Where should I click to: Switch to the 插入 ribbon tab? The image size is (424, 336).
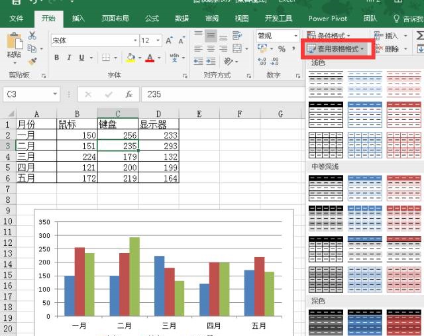(78, 19)
